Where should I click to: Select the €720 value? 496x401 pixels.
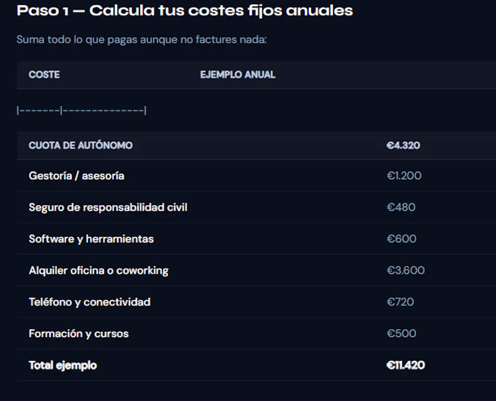pos(401,302)
